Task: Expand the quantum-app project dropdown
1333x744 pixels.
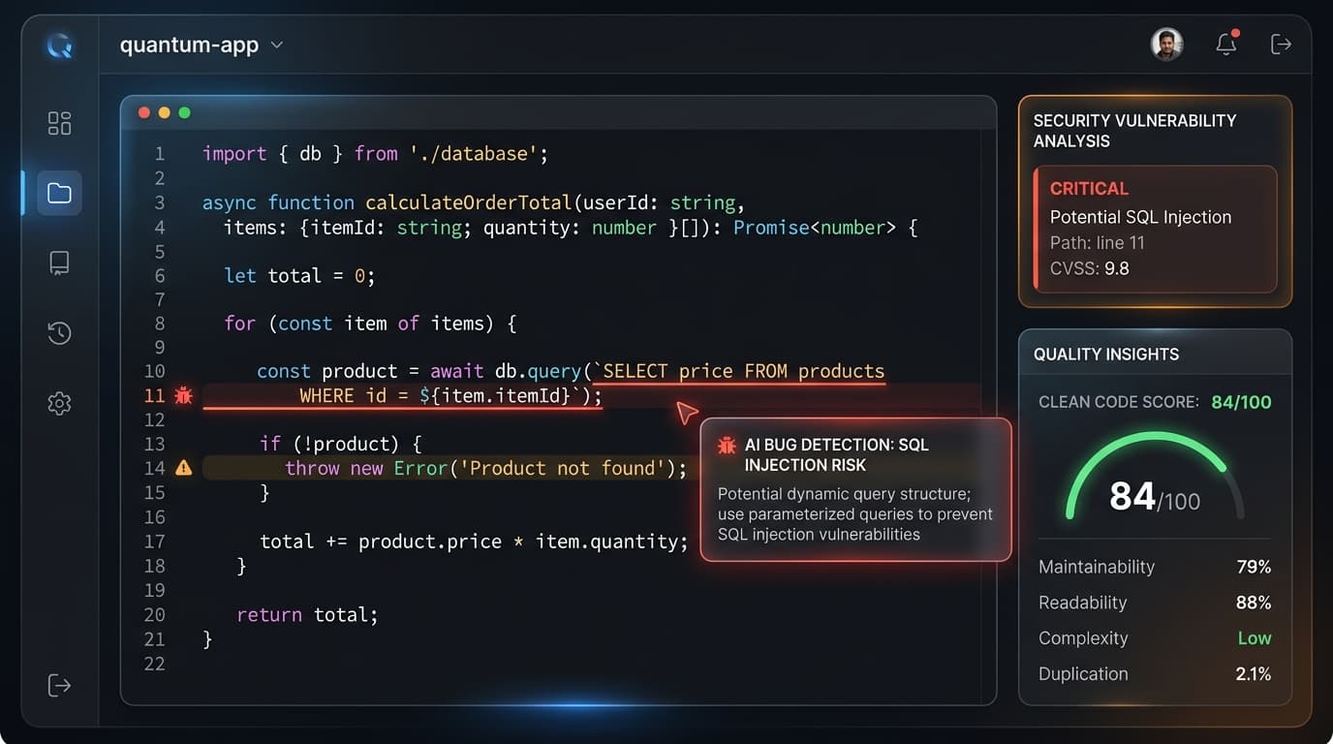Action: point(201,45)
